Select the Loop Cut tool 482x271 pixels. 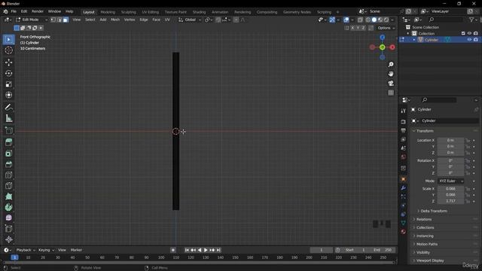(8, 175)
